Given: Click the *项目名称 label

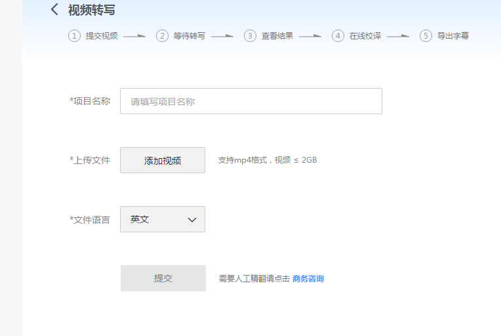Looking at the screenshot, I should (x=90, y=101).
